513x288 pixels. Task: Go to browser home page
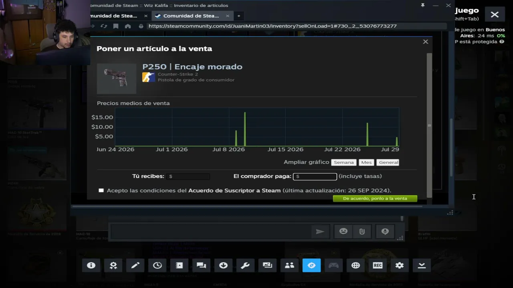click(128, 26)
